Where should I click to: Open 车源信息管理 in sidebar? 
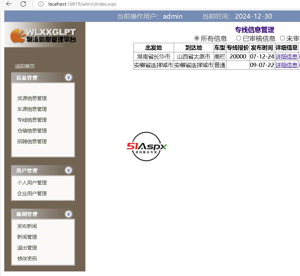click(x=32, y=109)
